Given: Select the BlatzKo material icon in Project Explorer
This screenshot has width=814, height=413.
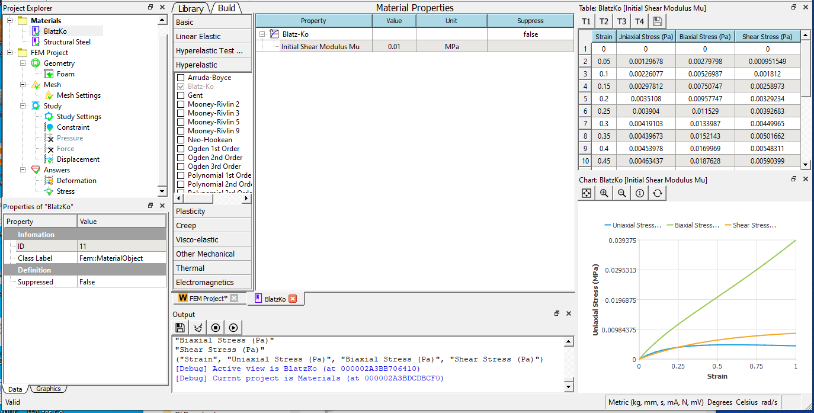Looking at the screenshot, I should coord(36,31).
